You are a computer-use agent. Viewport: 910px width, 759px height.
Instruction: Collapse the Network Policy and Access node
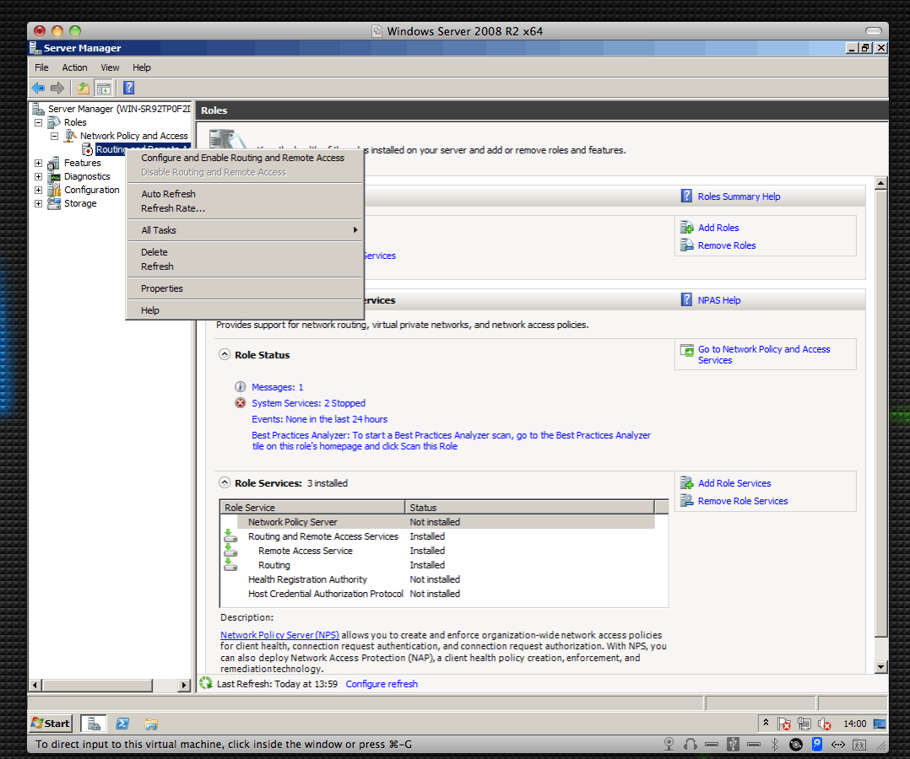point(55,137)
